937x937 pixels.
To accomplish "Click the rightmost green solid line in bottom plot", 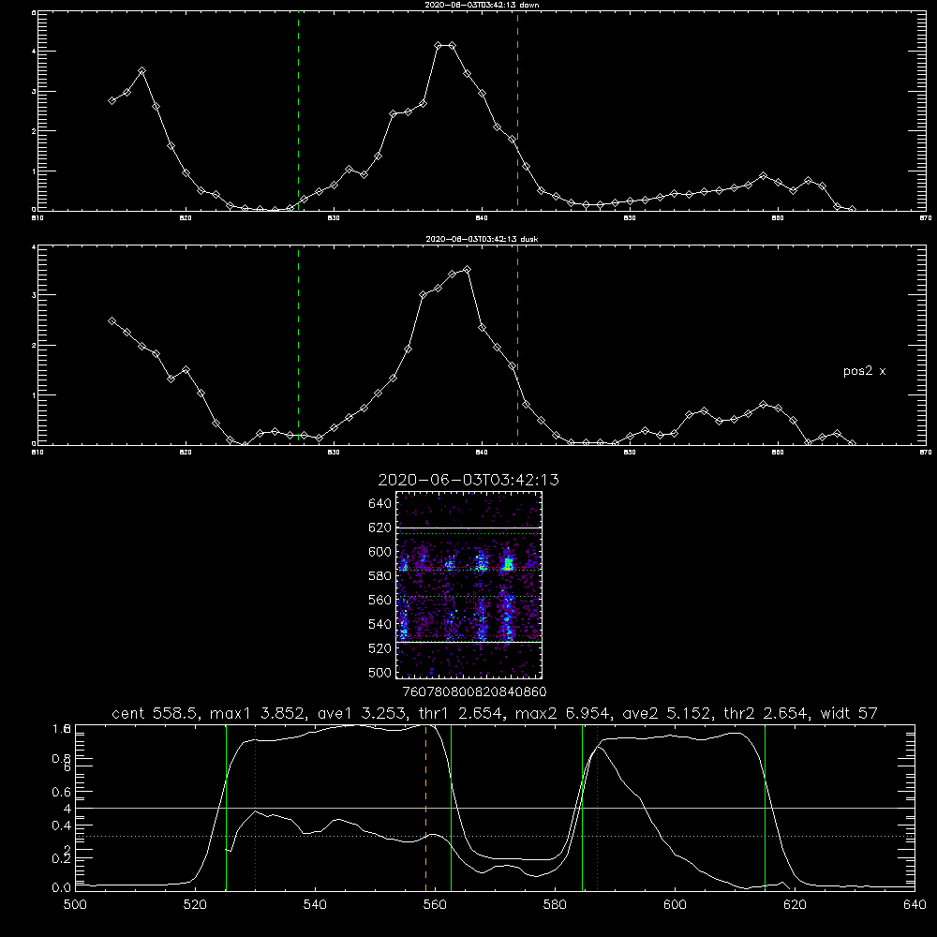I will (765, 808).
